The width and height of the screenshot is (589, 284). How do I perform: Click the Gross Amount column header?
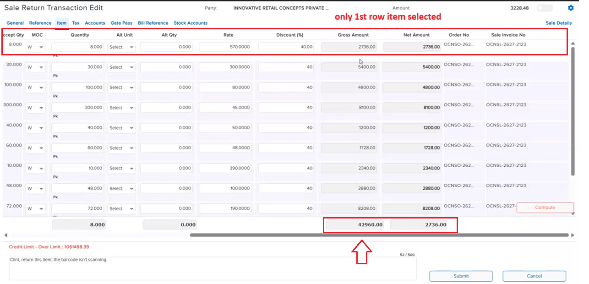tap(353, 35)
